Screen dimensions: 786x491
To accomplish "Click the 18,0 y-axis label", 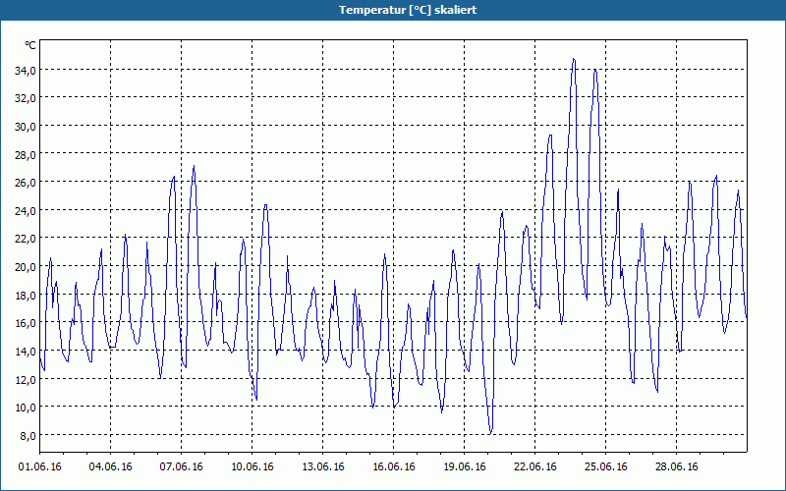I will coord(26,295).
